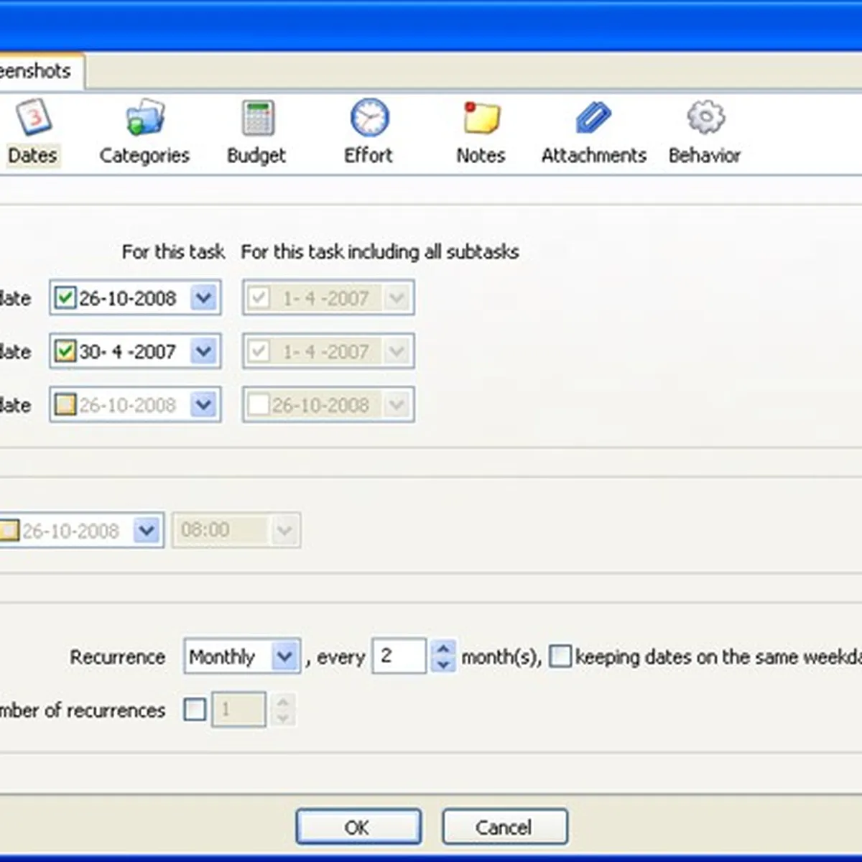
Task: Decrease the every-months spinner value
Action: coord(443,664)
